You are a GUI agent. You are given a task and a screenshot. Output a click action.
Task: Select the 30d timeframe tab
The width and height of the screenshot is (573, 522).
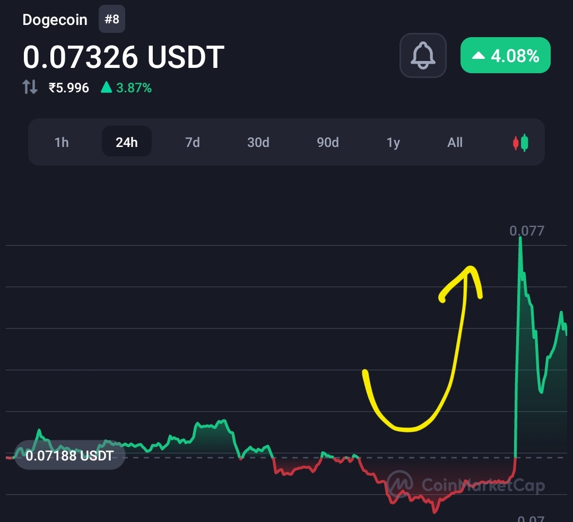coord(258,142)
